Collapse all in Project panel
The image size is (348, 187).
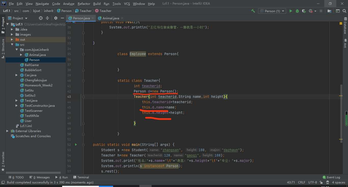pyautogui.click(x=47, y=18)
